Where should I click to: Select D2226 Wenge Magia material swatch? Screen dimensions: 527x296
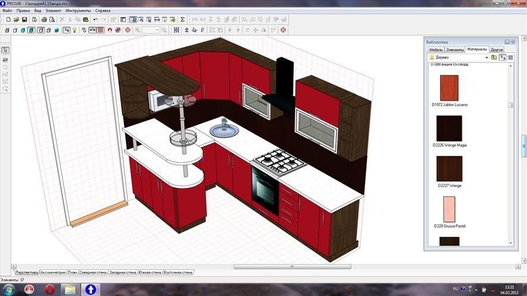(x=450, y=128)
